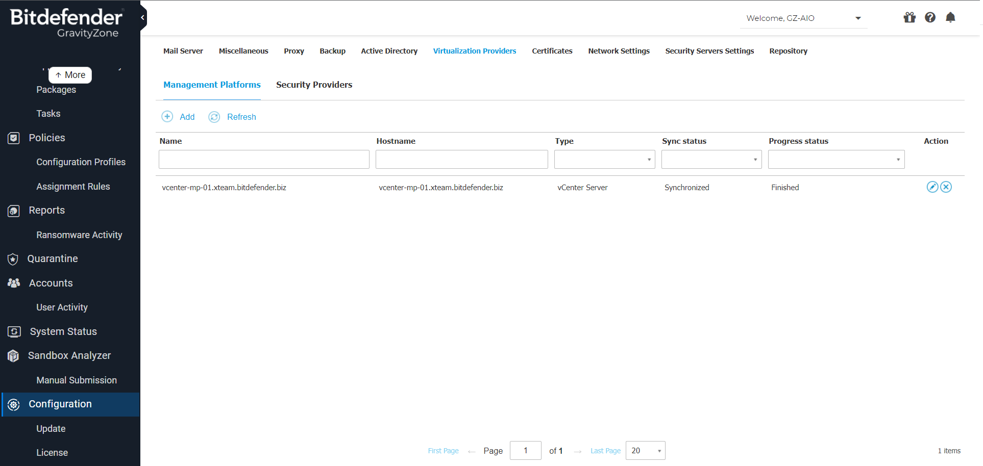Viewport: 983px width, 466px height.
Task: Click the Sandbox Analyzer cube icon
Action: coord(14,356)
